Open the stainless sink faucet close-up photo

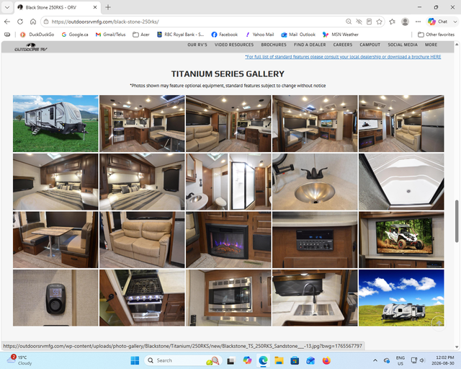pos(315,182)
